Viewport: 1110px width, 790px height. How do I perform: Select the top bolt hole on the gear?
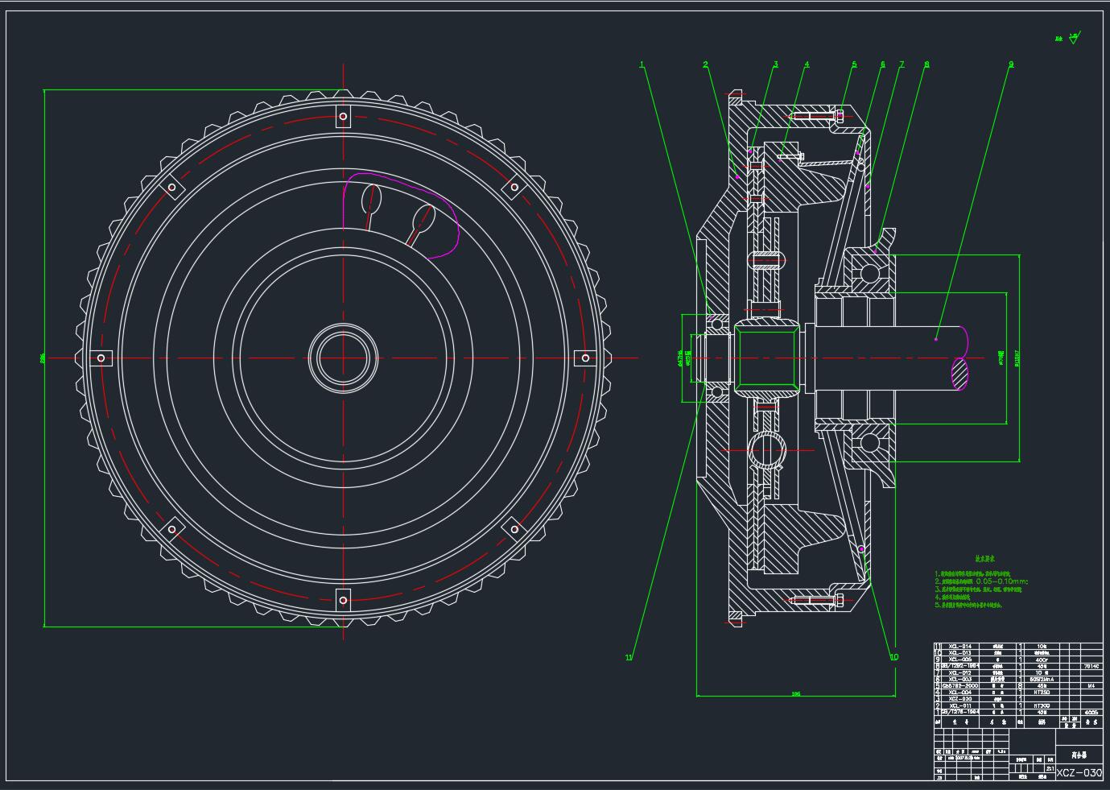pos(343,117)
